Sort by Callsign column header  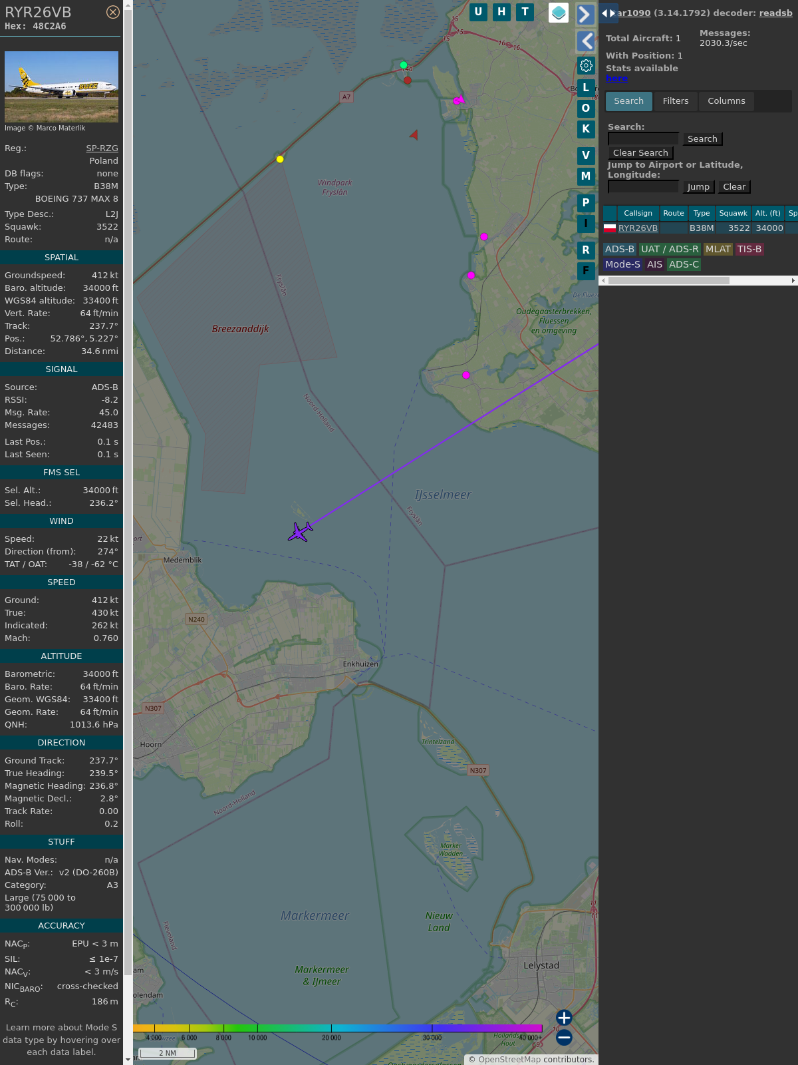click(x=638, y=213)
